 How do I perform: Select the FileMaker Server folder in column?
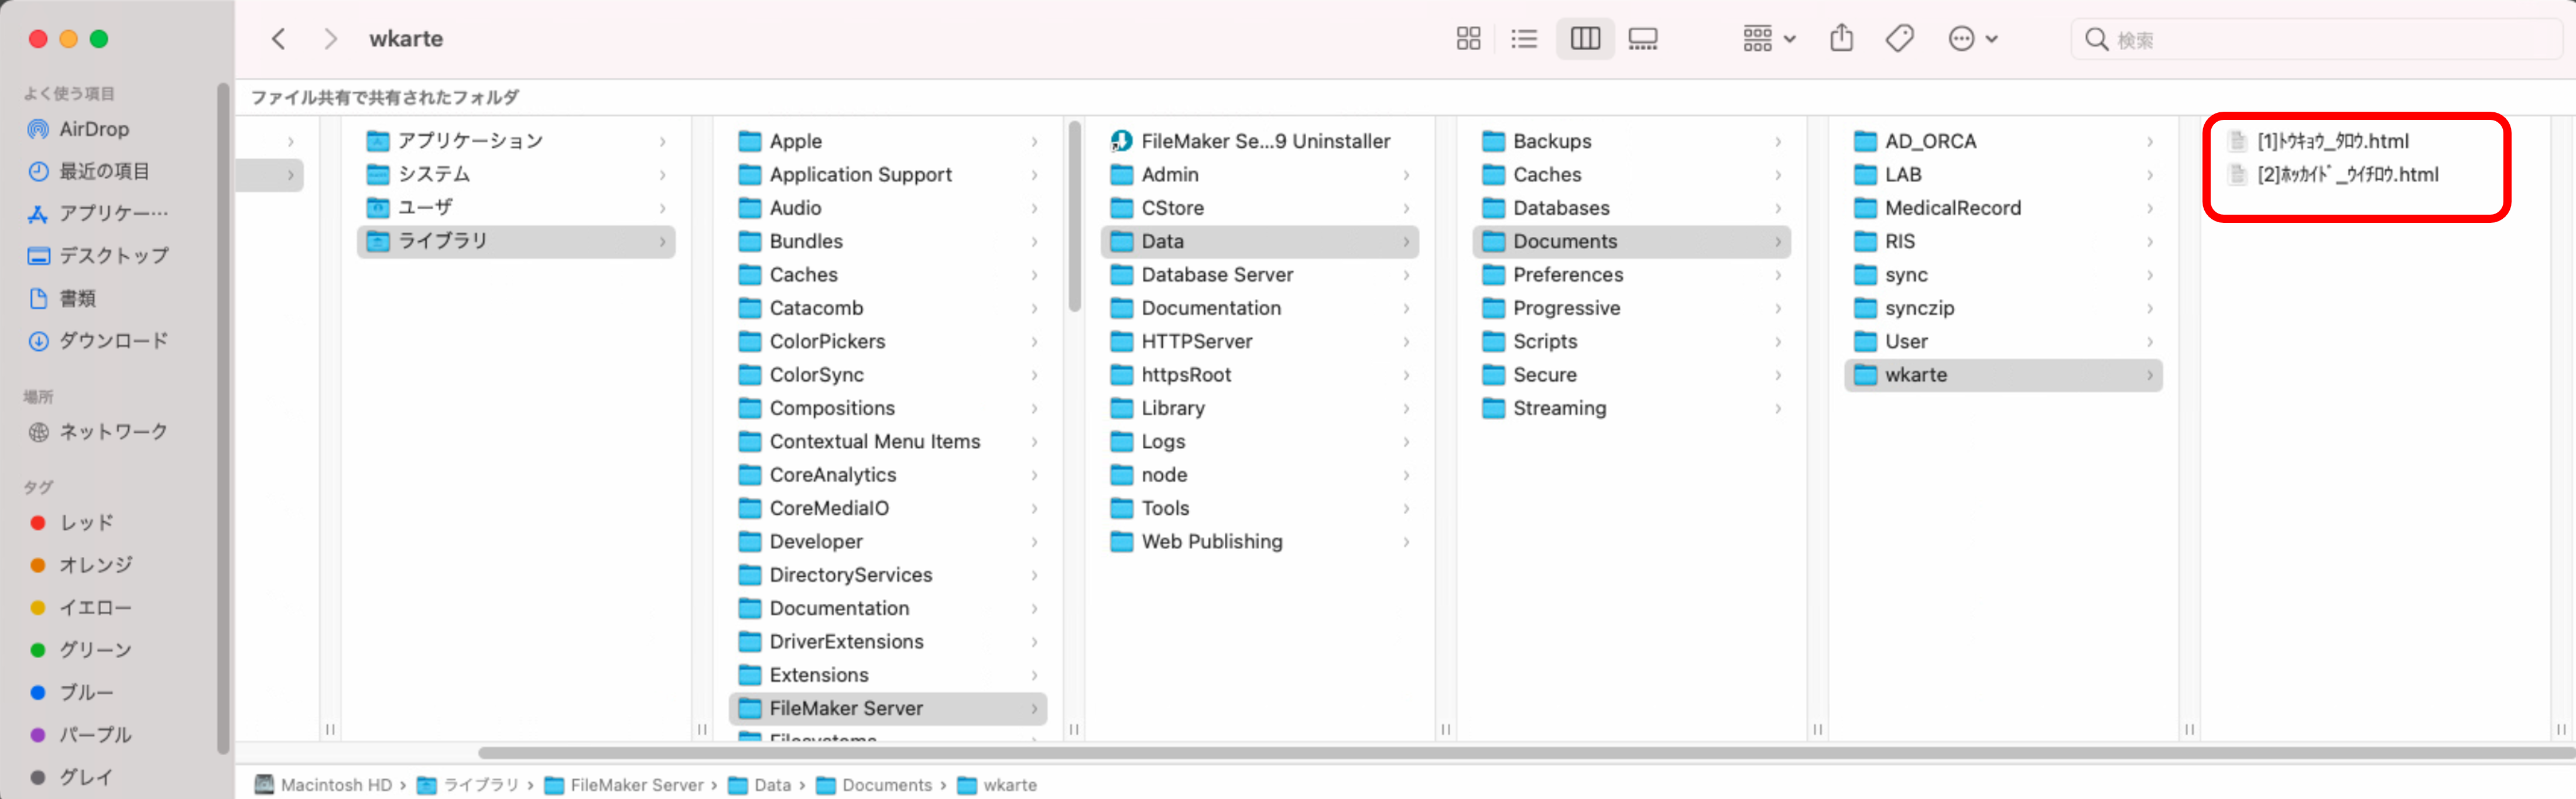pyautogui.click(x=888, y=708)
